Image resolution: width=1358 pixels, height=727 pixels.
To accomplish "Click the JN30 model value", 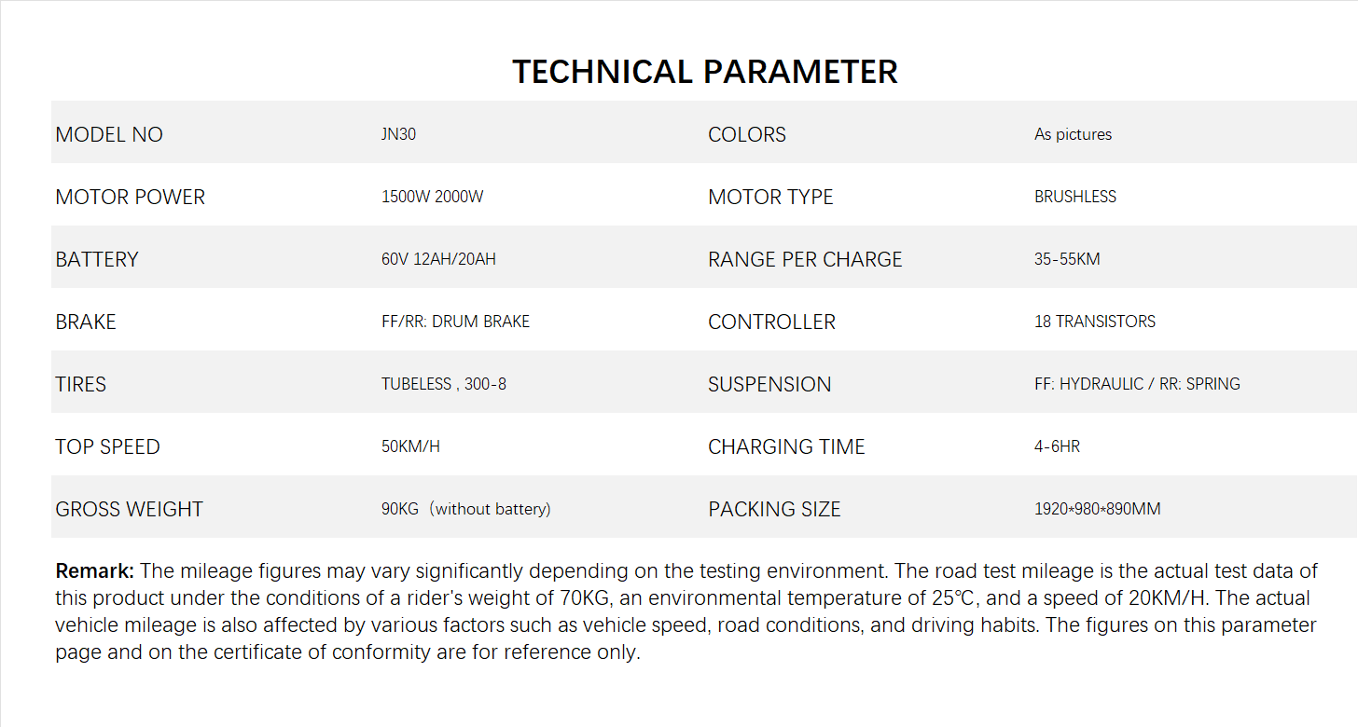I will (x=398, y=134).
